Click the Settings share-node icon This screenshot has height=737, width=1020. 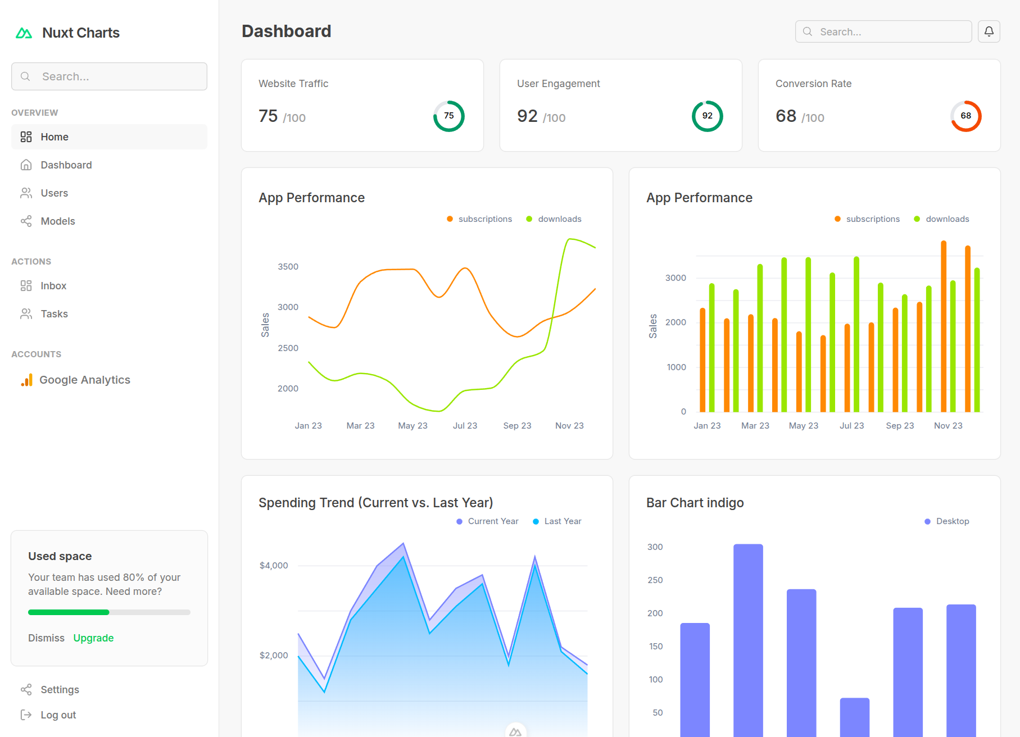26,689
